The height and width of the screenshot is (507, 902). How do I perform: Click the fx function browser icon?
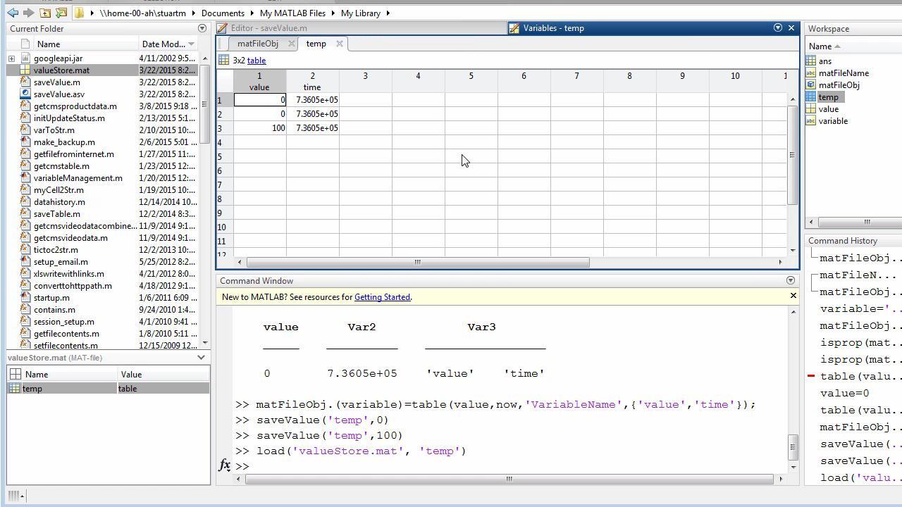point(224,465)
